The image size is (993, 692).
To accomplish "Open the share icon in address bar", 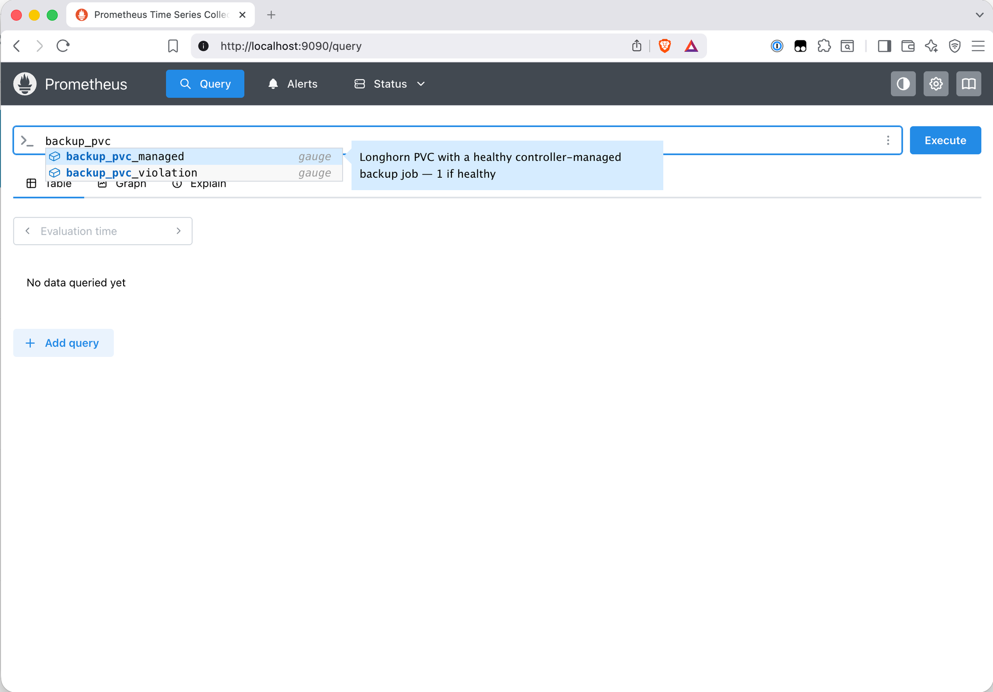I will point(637,46).
